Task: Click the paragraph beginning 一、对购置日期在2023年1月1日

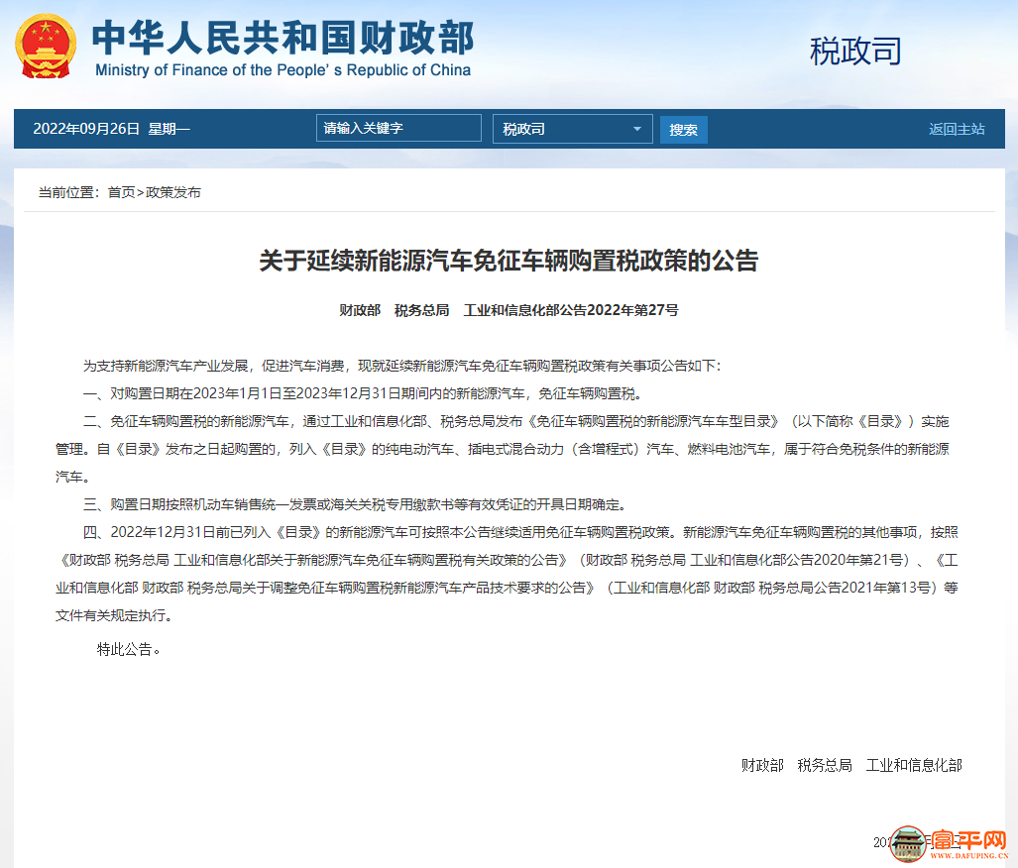Action: (x=363, y=393)
